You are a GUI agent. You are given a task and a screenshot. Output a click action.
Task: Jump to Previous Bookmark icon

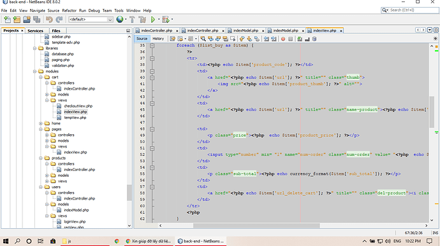242,39
